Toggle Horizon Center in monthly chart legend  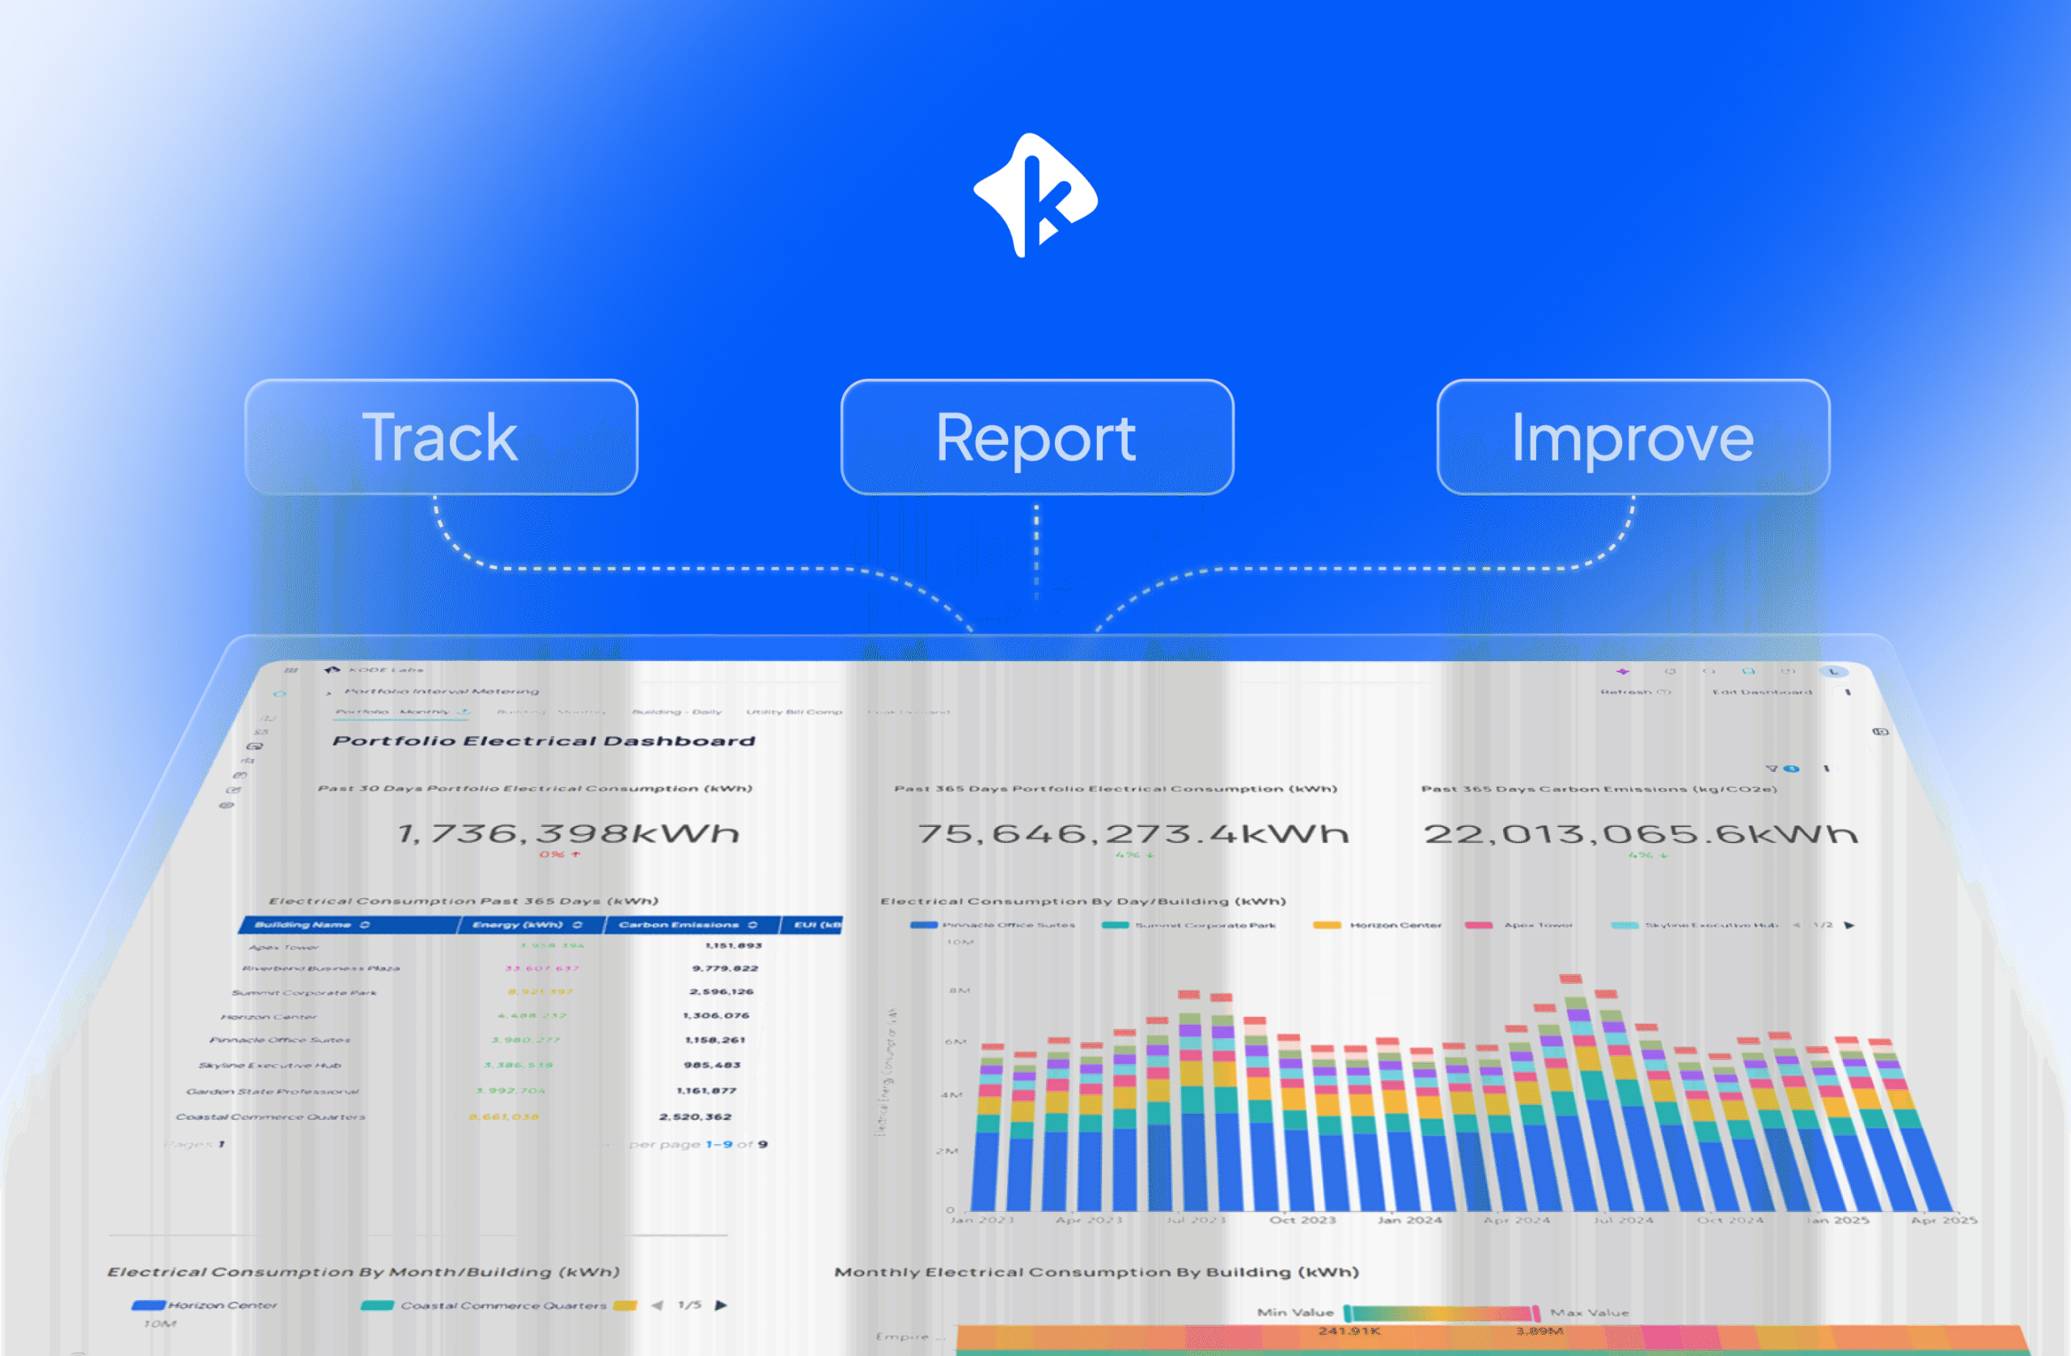point(204,1305)
